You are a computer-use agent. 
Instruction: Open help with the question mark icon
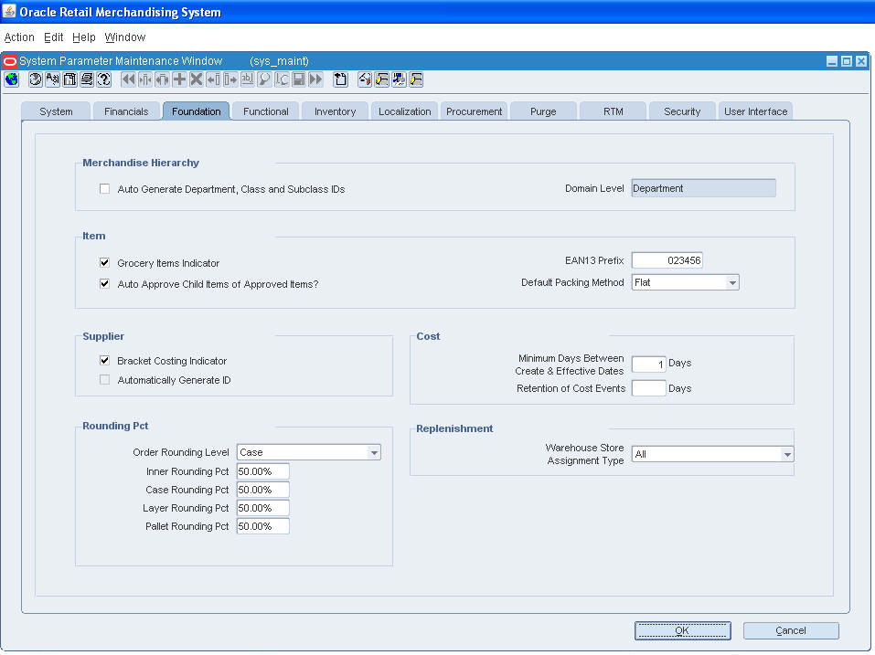click(104, 79)
